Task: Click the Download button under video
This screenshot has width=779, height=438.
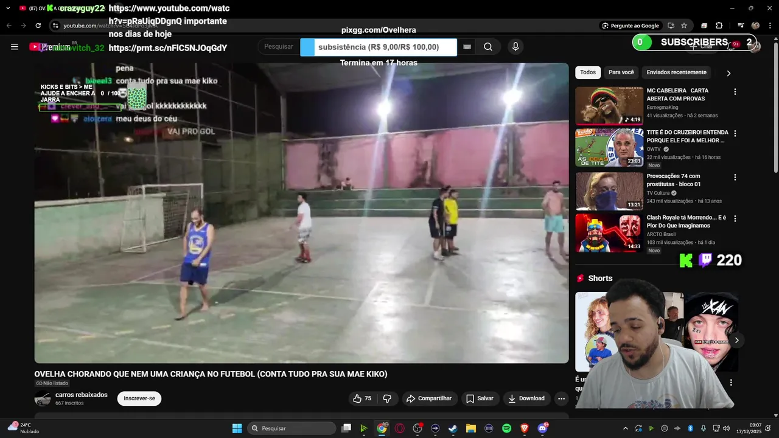Action: click(x=527, y=398)
